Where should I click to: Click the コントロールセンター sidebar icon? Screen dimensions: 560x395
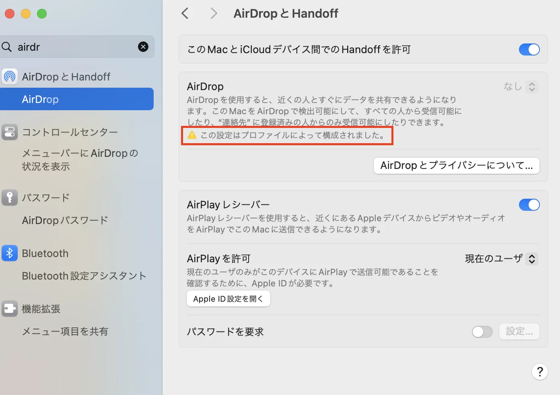10,132
